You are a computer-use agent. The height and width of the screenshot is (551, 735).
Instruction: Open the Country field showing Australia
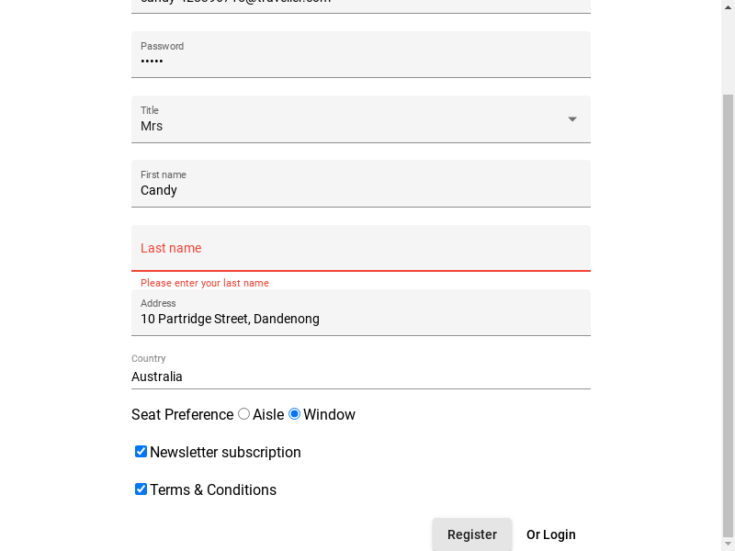pyautogui.click(x=361, y=371)
